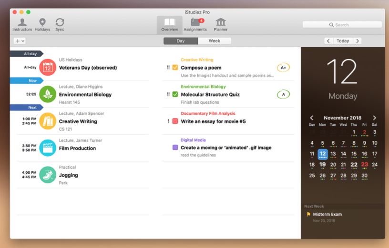
Task: Switch to the Week tab
Action: (215, 41)
